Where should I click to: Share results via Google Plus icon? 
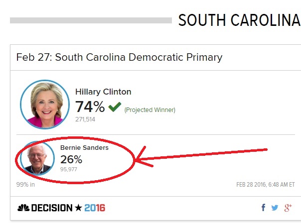(x=288, y=208)
